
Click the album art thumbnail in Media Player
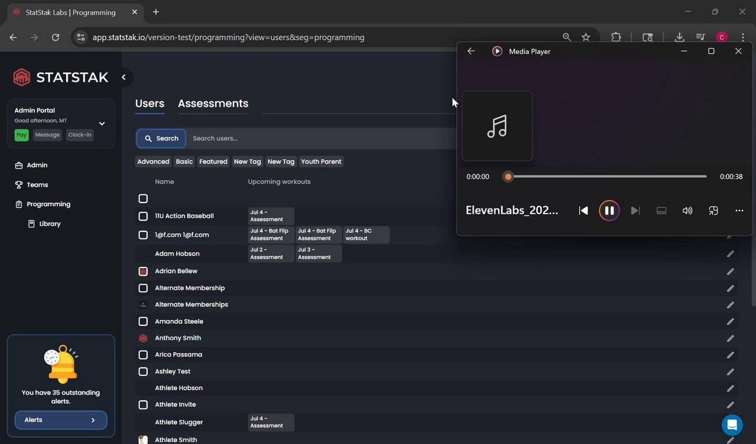[x=497, y=126]
